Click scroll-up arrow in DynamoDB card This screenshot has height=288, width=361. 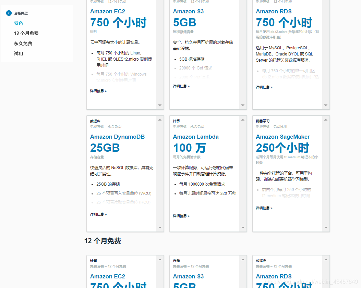pyautogui.click(x=160, y=120)
